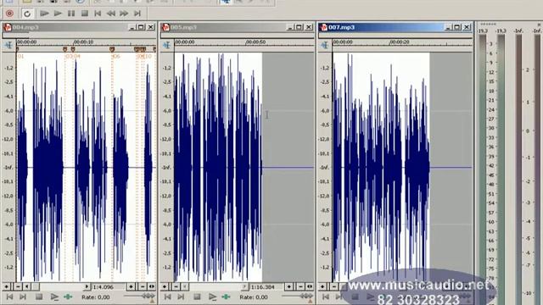Click level zoom out button in 007.mp3
543x305 pixels.
coord(334,286)
